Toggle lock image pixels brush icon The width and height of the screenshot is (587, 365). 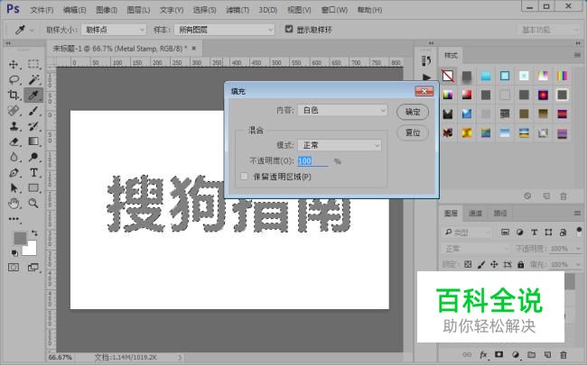coord(481,264)
